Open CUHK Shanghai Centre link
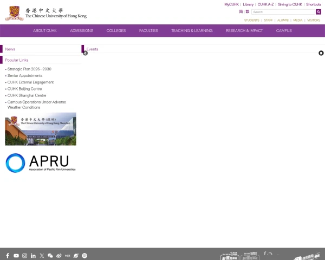This screenshot has height=260, width=325. click(x=27, y=95)
